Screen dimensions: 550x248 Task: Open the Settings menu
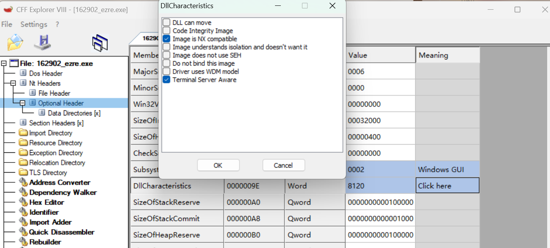tap(33, 24)
